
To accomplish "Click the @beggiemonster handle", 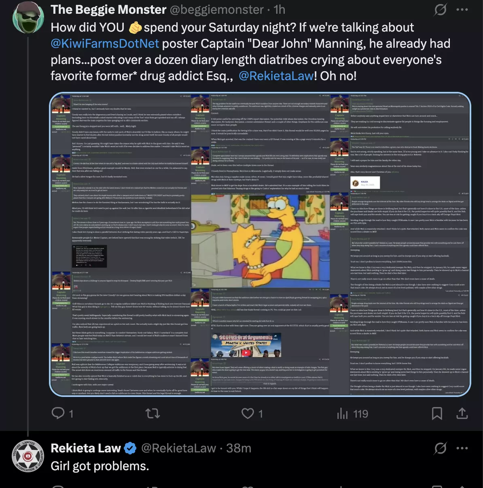I will (x=216, y=9).
